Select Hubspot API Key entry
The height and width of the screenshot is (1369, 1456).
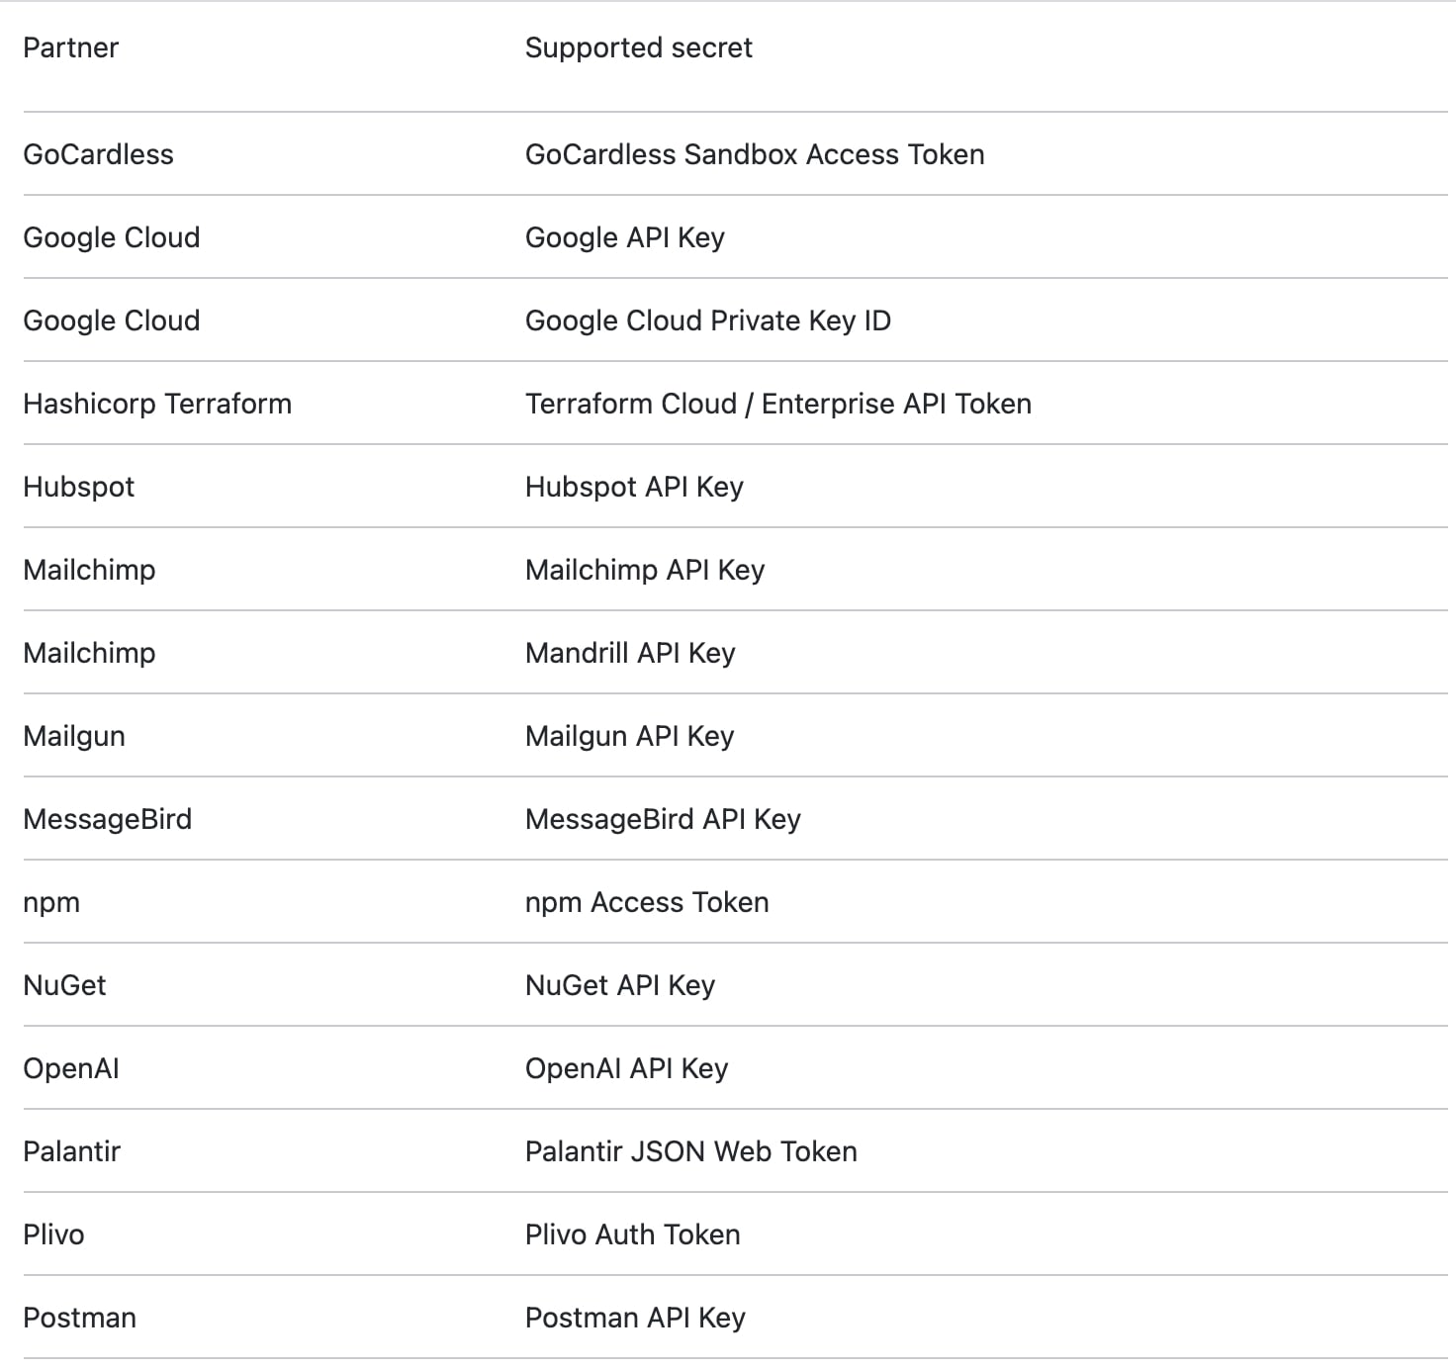[x=634, y=487]
